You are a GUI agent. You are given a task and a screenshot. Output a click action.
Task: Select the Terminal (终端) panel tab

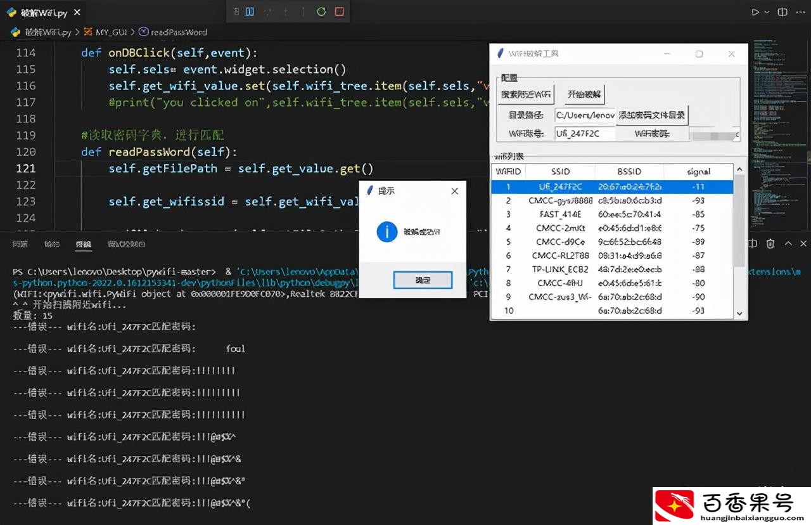point(83,244)
